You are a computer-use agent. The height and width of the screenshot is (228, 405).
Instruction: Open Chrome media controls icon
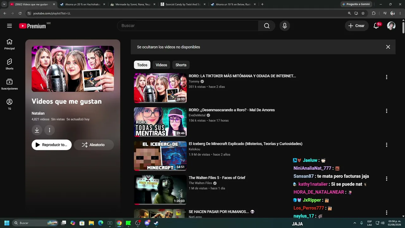(x=385, y=13)
